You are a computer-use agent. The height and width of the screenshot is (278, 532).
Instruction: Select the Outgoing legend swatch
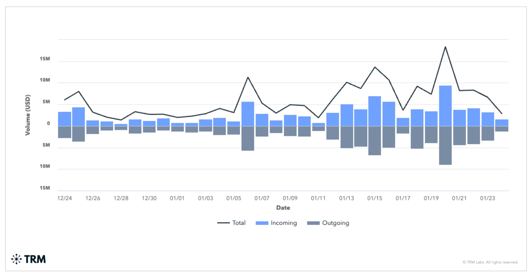click(x=314, y=223)
